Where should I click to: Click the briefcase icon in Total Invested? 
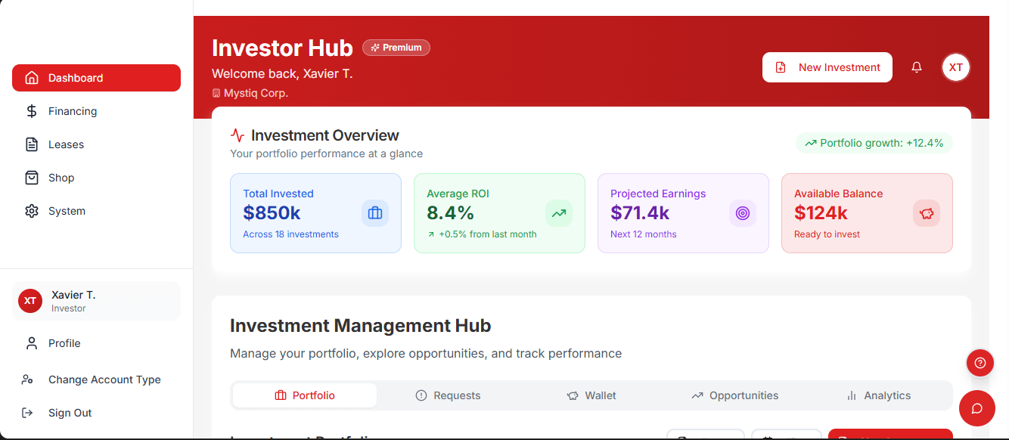pyautogui.click(x=375, y=213)
